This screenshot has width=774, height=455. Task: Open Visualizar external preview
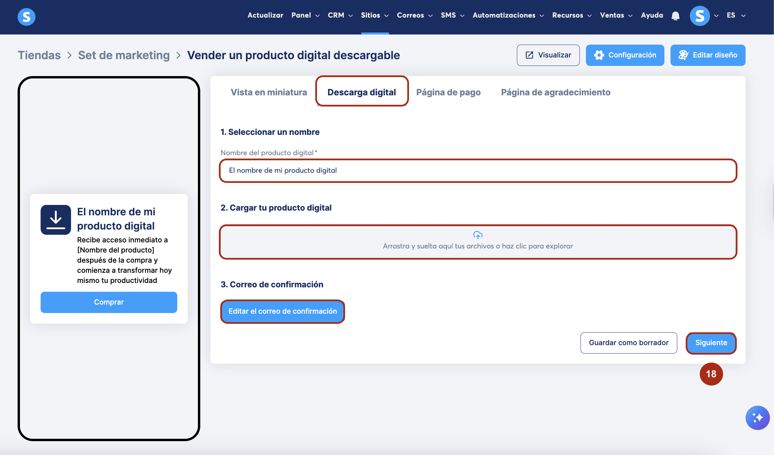548,55
